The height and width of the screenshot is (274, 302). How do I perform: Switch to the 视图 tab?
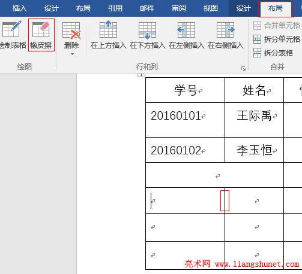tap(211, 8)
